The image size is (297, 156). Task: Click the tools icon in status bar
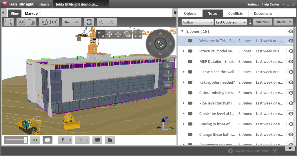pyautogui.click(x=275, y=151)
